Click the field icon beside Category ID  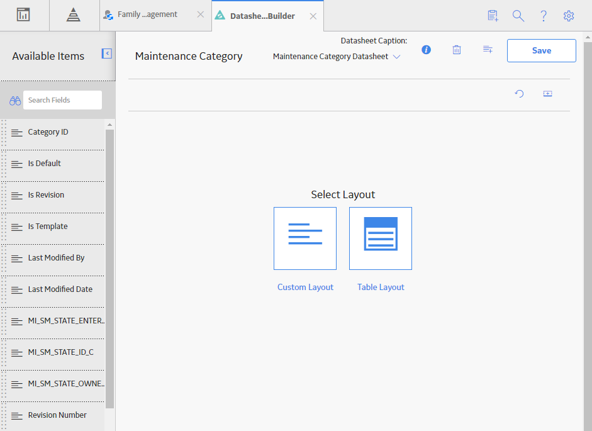point(16,133)
